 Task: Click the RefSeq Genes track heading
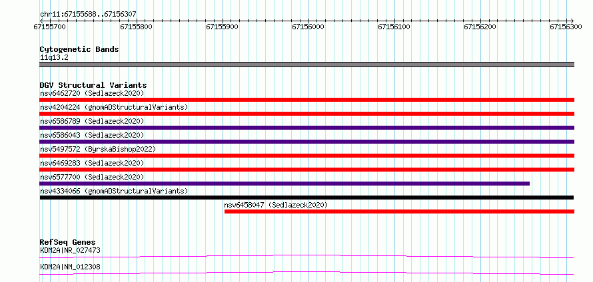[68, 242]
